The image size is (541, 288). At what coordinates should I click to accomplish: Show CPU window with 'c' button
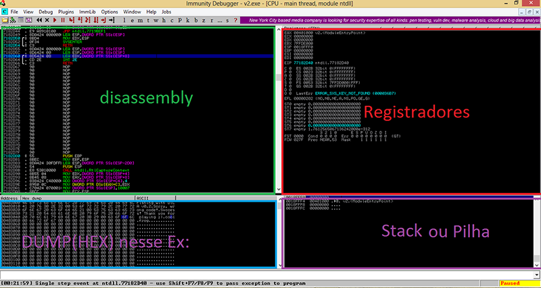(172, 20)
